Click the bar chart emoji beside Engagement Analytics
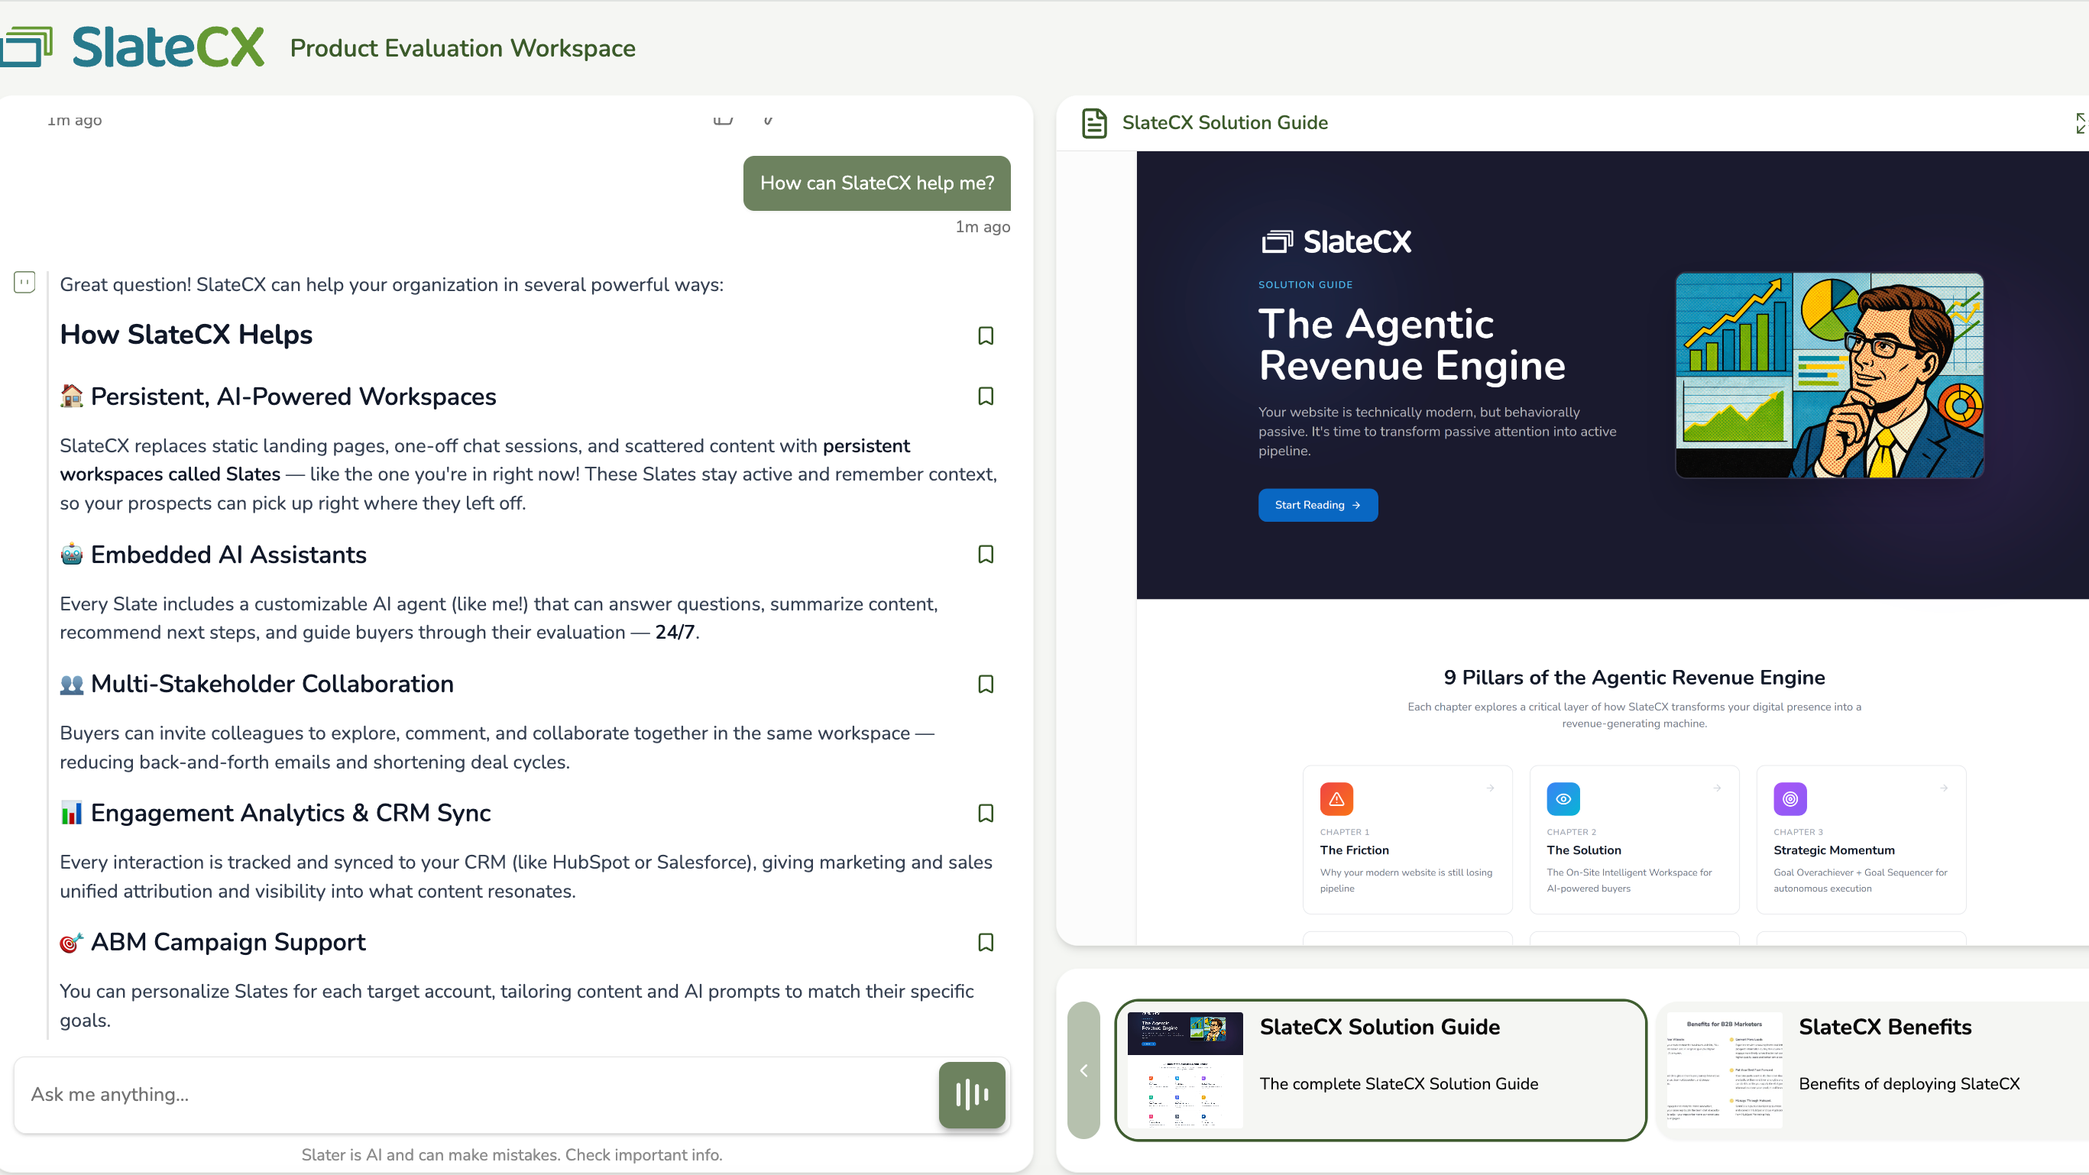2089x1175 pixels. click(x=71, y=814)
